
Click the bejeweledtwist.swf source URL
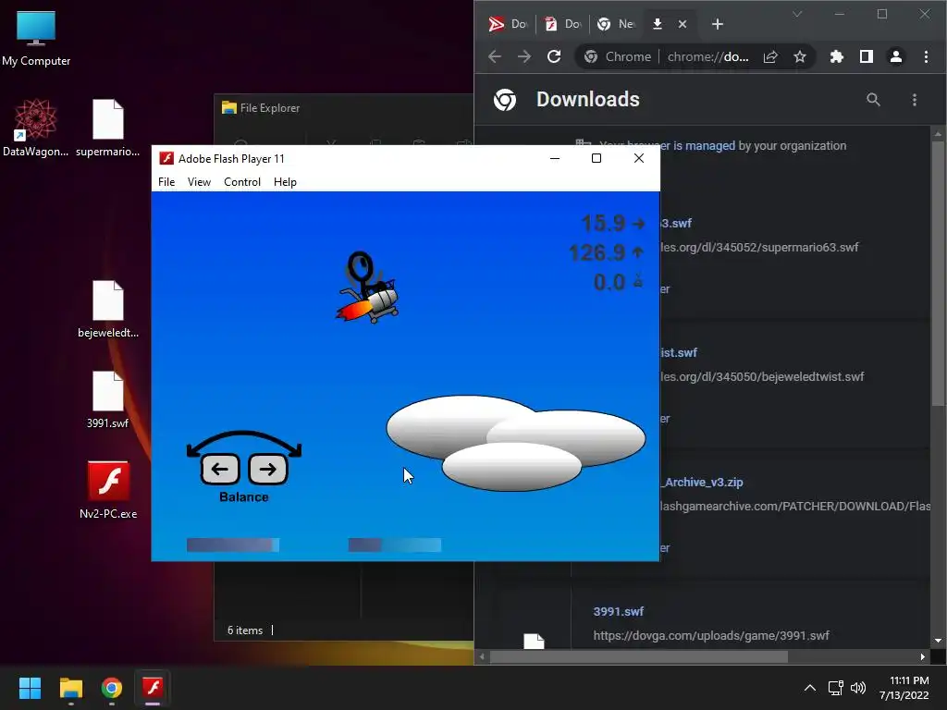762,376
